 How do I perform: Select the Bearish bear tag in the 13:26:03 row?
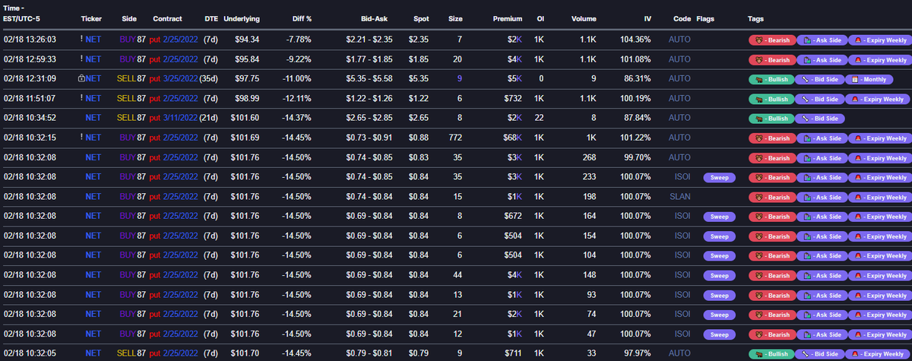point(771,40)
